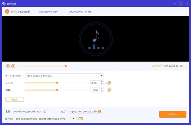Increase delay with the up stepper arrow
Image resolution: width=191 pixels, height=125 pixels.
pos(102,82)
